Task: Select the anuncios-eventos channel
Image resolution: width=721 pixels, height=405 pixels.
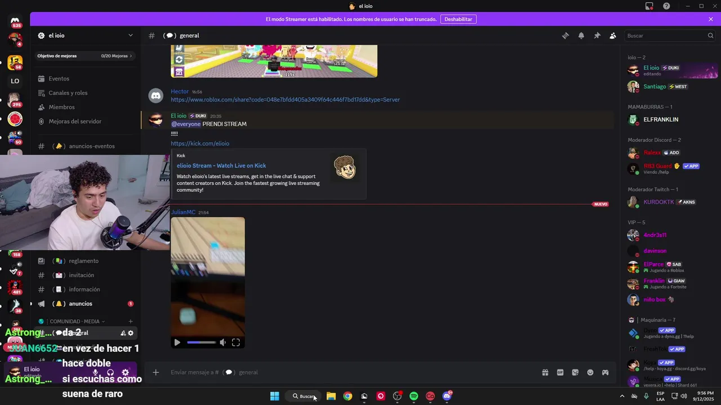Action: [85, 146]
